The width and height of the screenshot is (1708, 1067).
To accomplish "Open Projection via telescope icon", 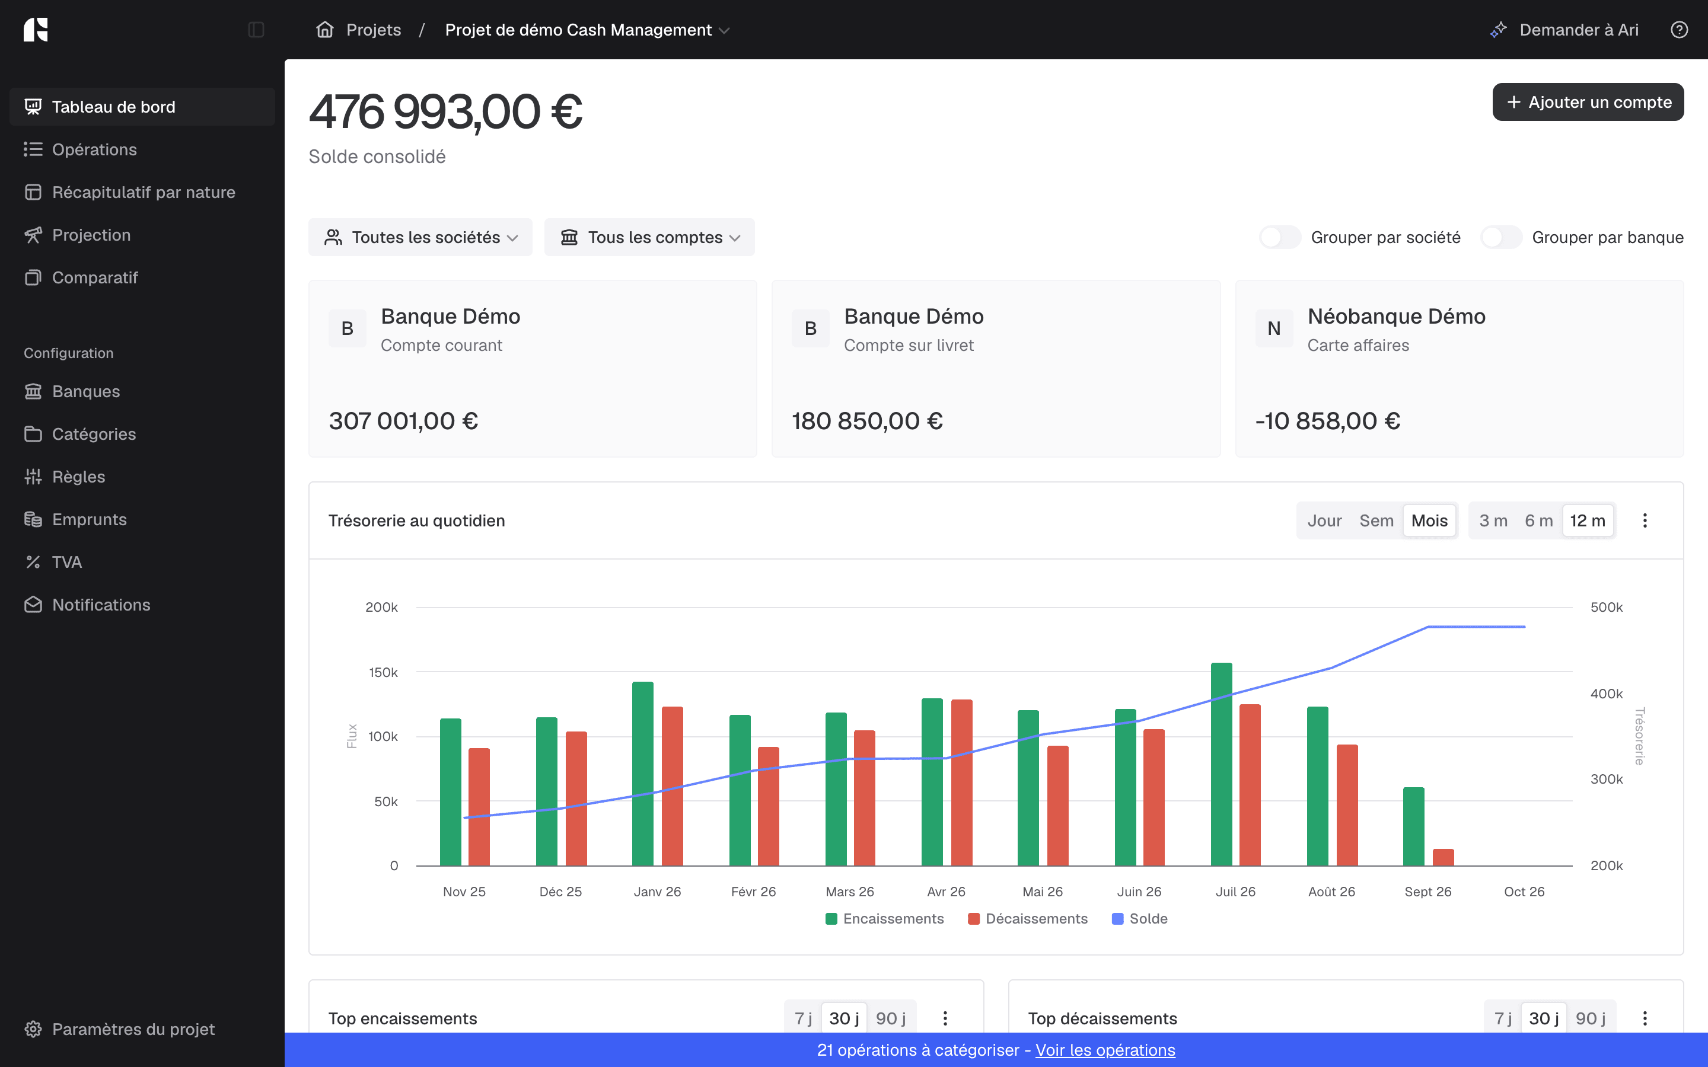I will click(x=33, y=235).
